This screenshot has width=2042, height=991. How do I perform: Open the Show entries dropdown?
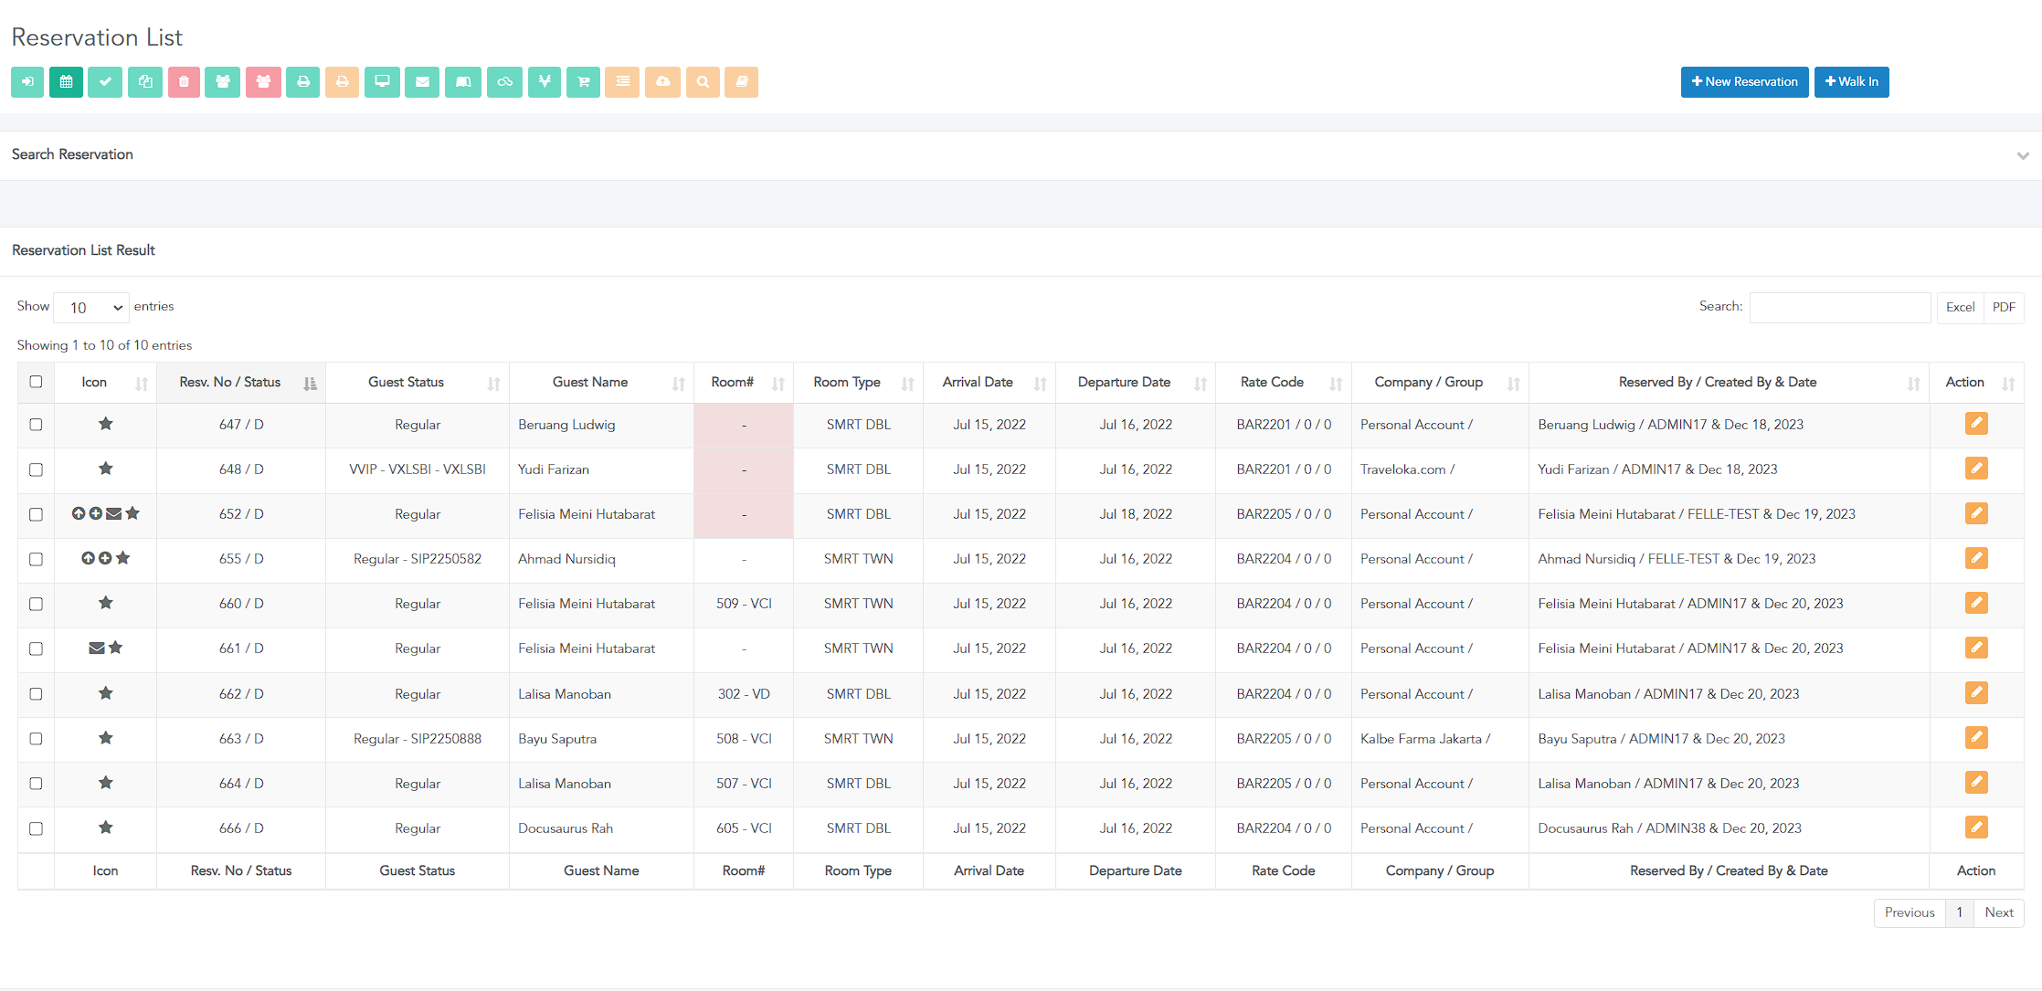(x=91, y=308)
